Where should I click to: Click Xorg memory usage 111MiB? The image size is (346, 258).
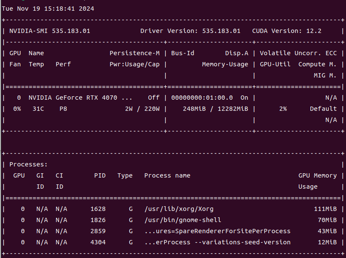(x=325, y=209)
